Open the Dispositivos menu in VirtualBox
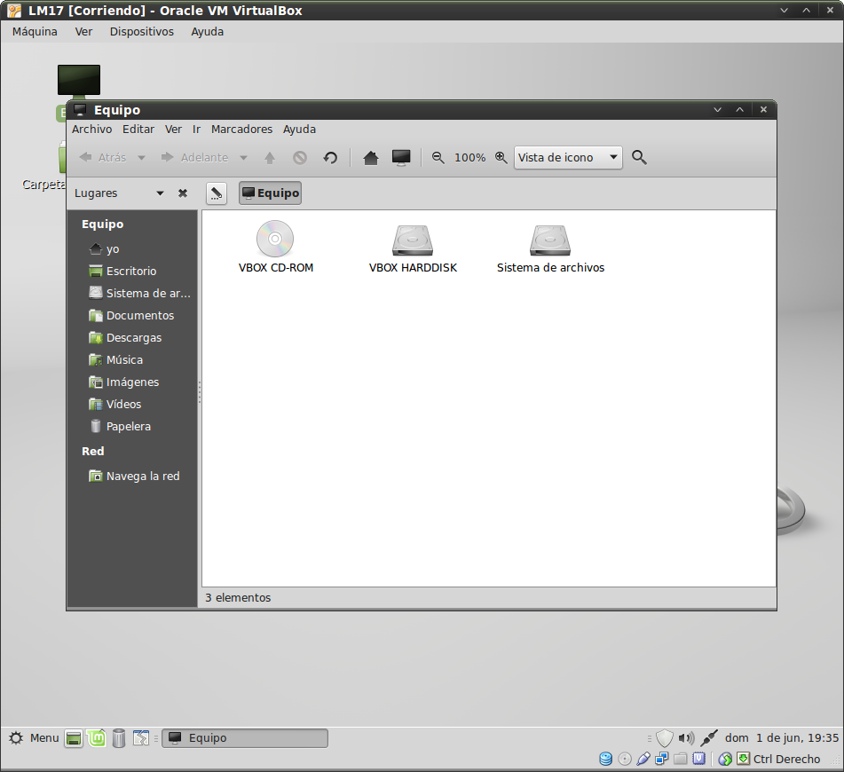The image size is (844, 772). [x=141, y=31]
